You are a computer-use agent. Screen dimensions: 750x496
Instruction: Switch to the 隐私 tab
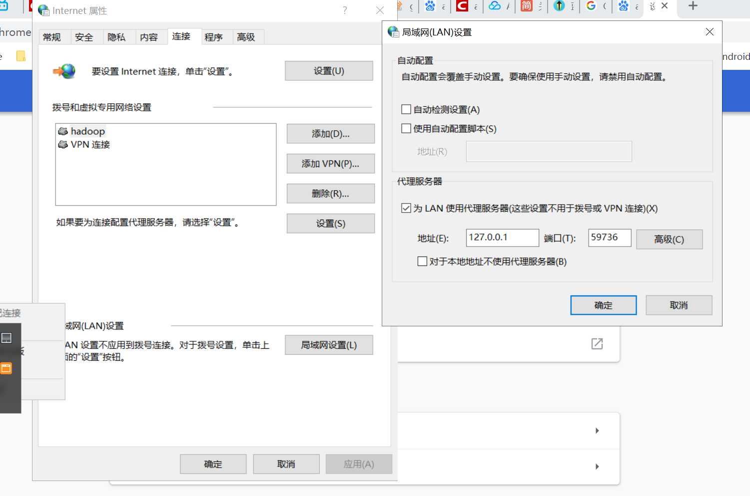tap(116, 37)
